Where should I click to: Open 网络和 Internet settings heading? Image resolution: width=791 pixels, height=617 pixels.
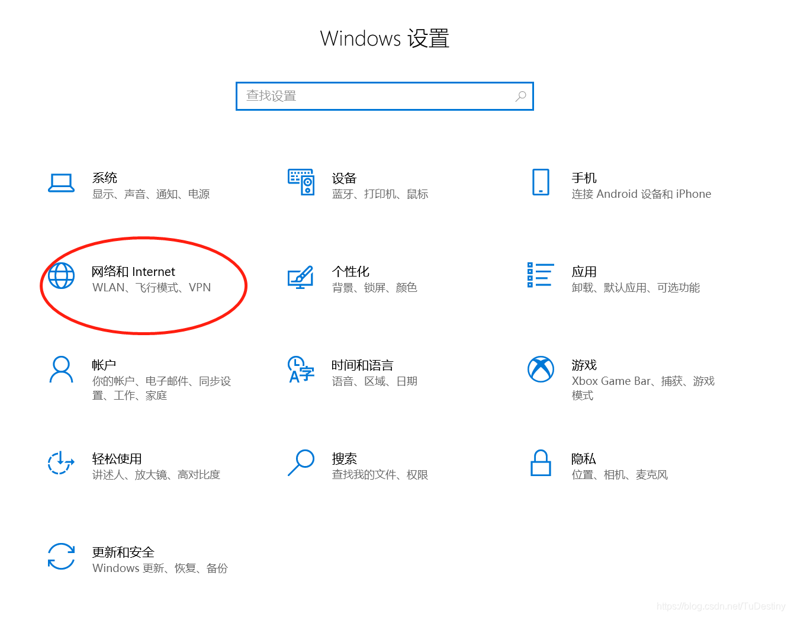tap(134, 272)
